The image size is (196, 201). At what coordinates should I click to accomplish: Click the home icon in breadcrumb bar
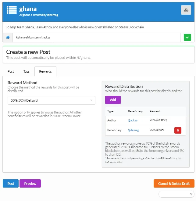pyautogui.click(x=8, y=37)
